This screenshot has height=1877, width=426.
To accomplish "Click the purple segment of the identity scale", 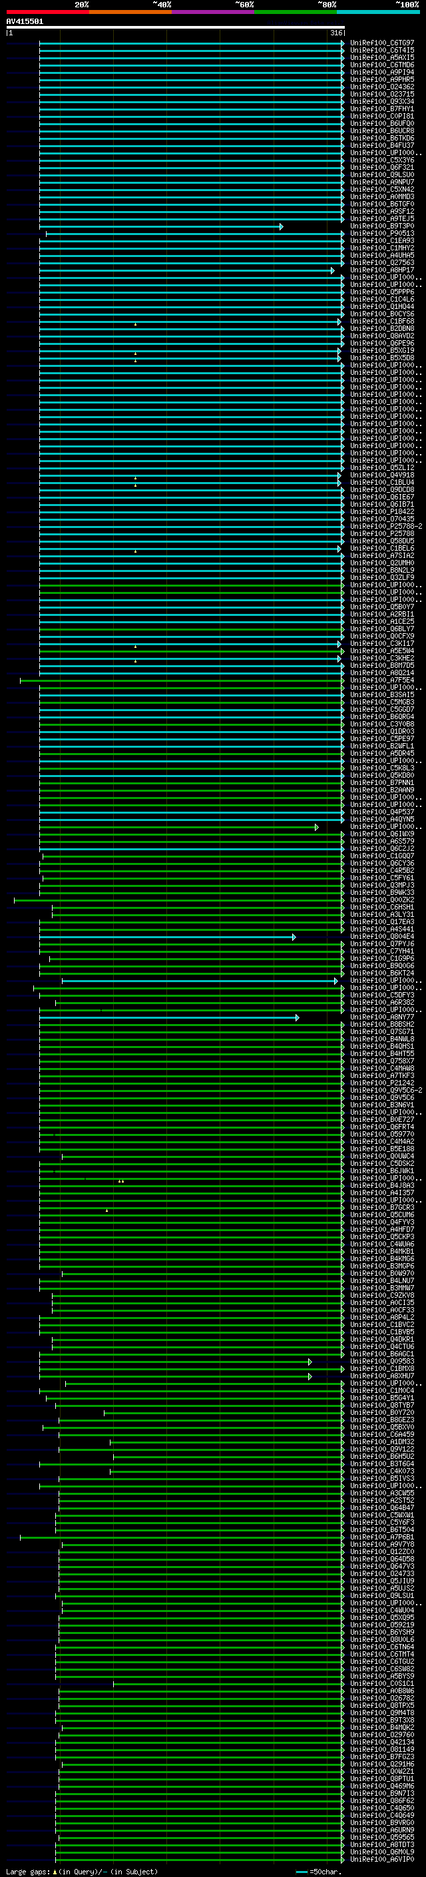I will [214, 12].
